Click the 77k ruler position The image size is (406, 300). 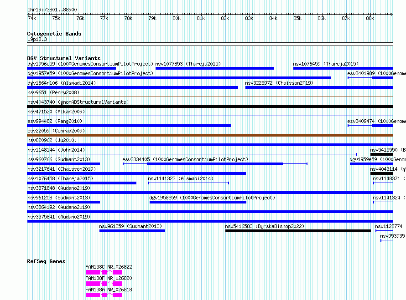coord(104,18)
